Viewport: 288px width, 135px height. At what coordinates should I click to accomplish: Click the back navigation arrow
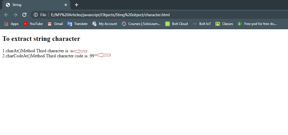point(6,15)
